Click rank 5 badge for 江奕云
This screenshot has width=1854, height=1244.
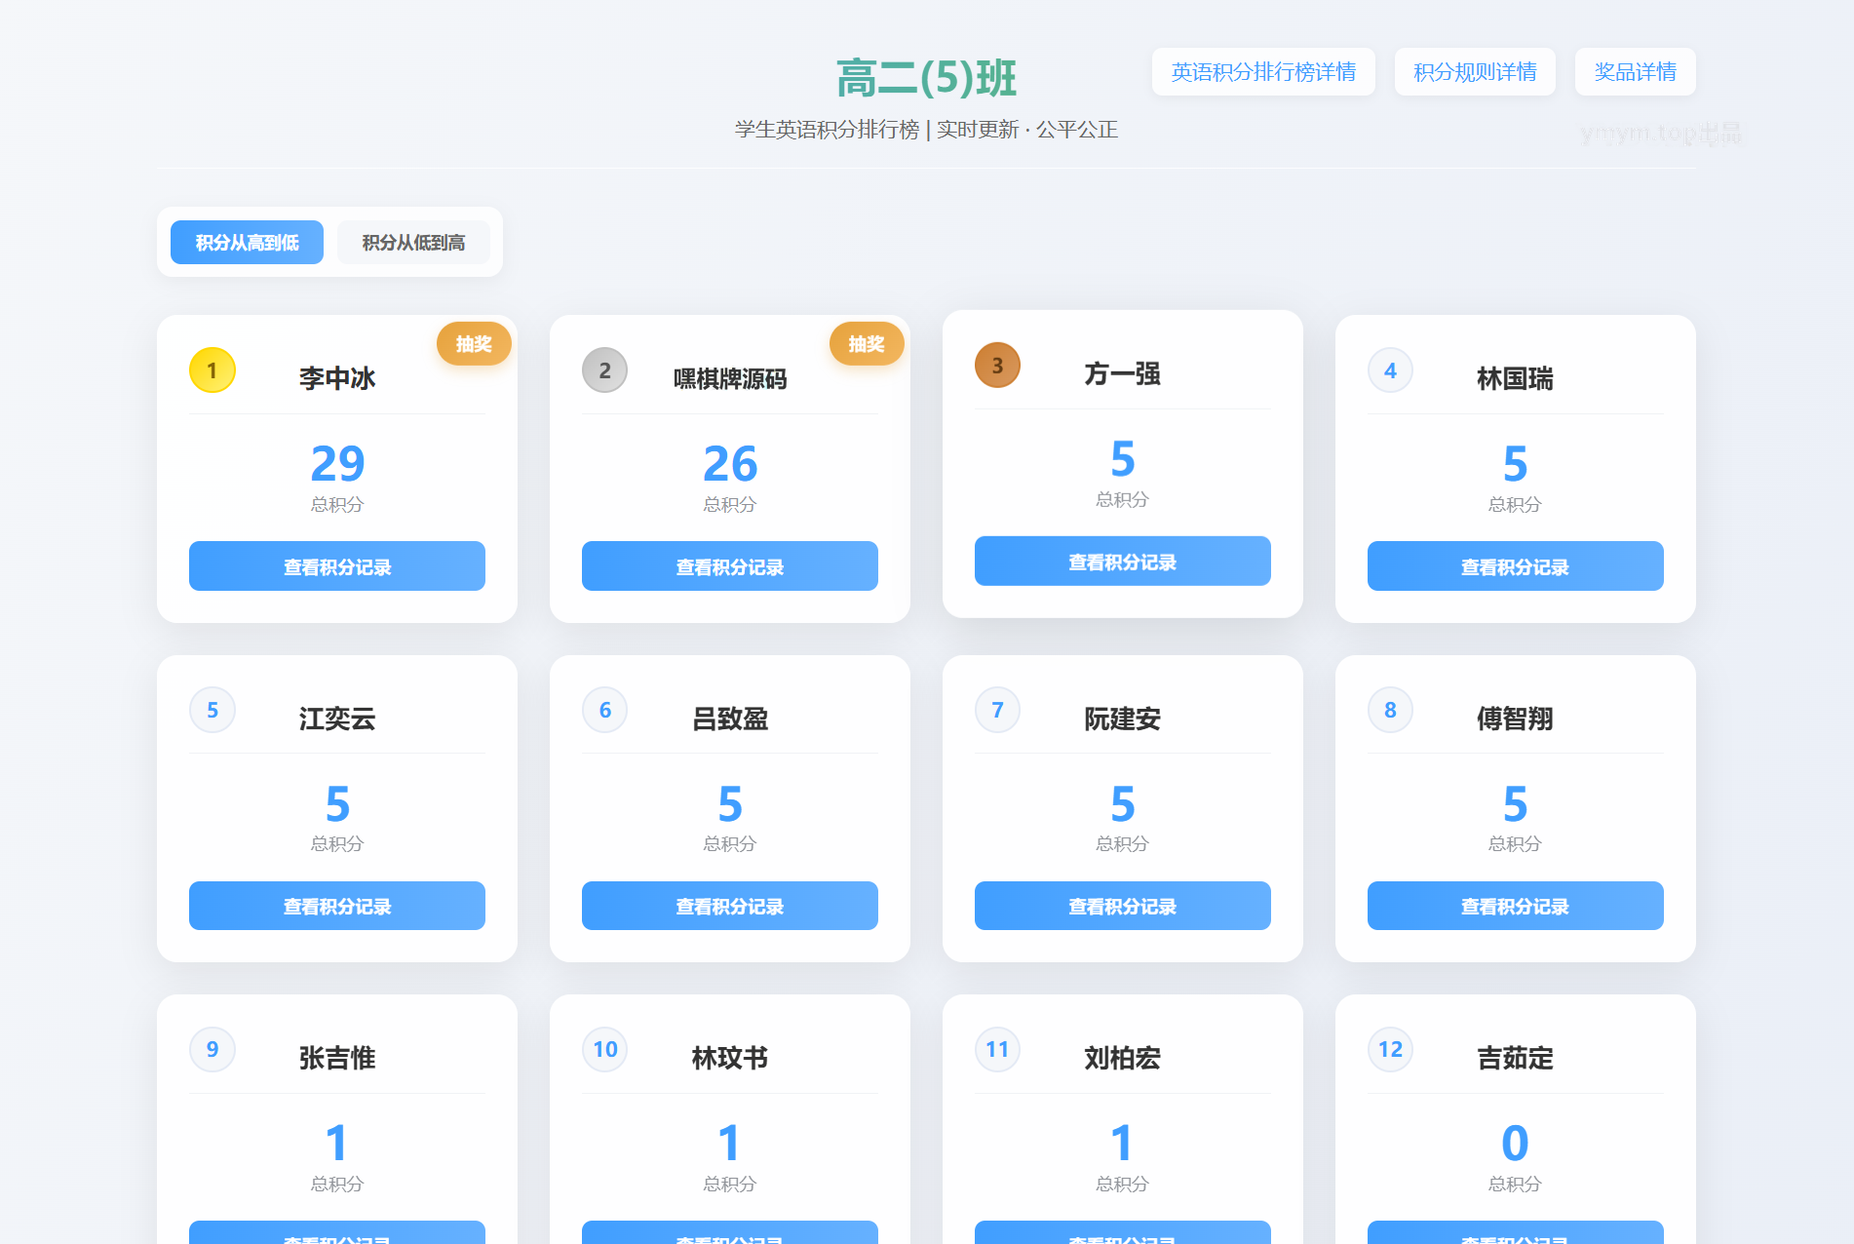tap(212, 710)
